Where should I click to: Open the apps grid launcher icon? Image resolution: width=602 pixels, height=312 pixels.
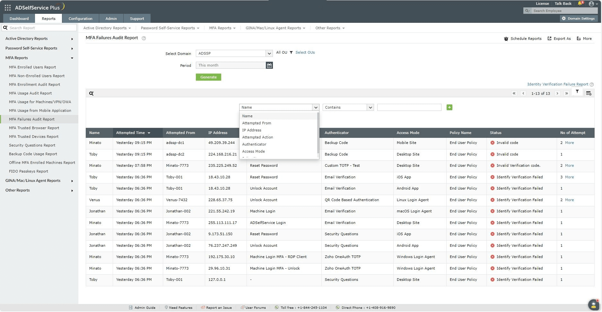(8, 7)
